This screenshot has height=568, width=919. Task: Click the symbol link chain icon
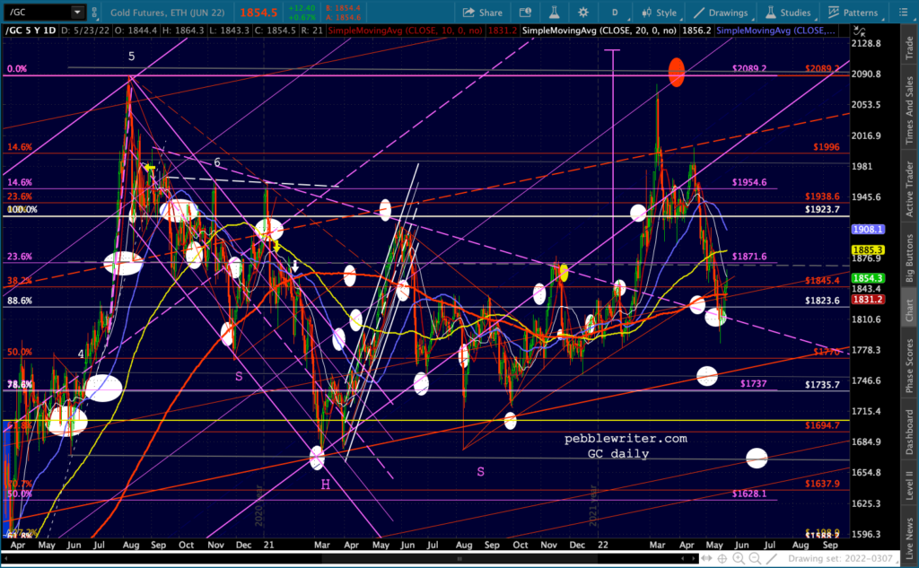tap(94, 12)
